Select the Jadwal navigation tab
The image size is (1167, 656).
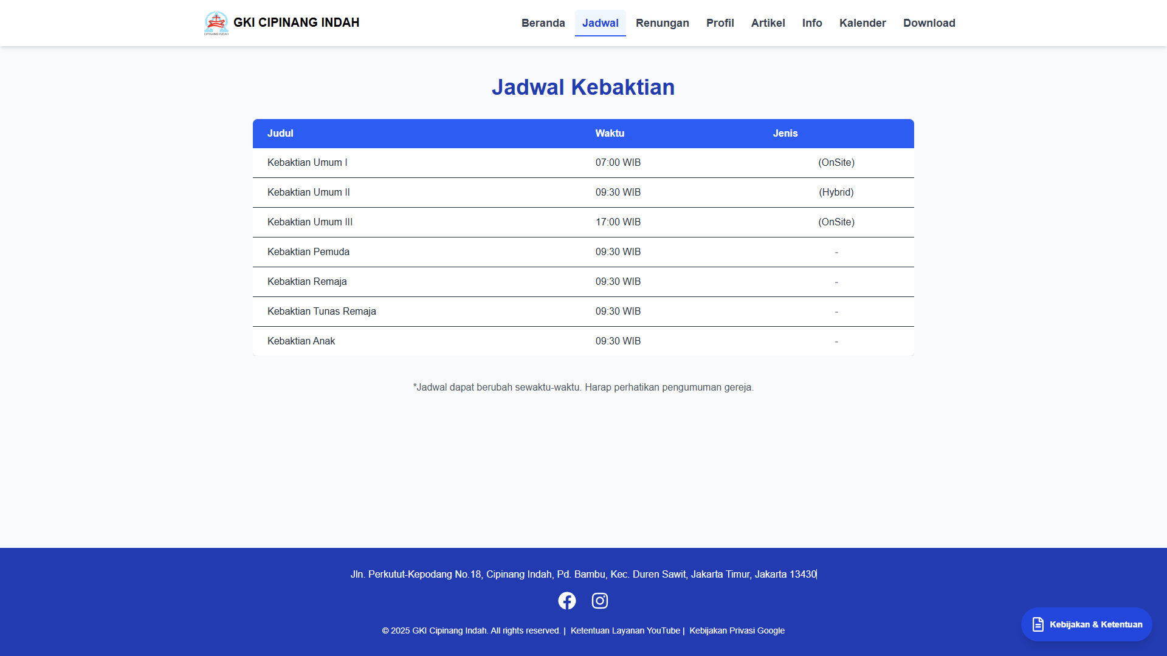[600, 23]
